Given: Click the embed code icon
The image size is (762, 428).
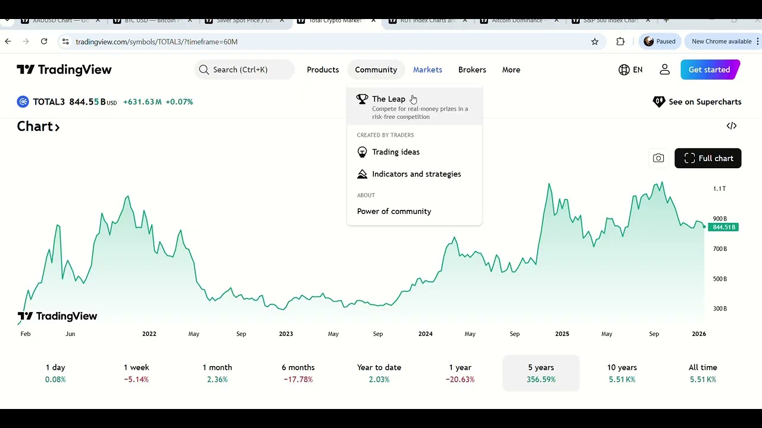Looking at the screenshot, I should coord(732,125).
